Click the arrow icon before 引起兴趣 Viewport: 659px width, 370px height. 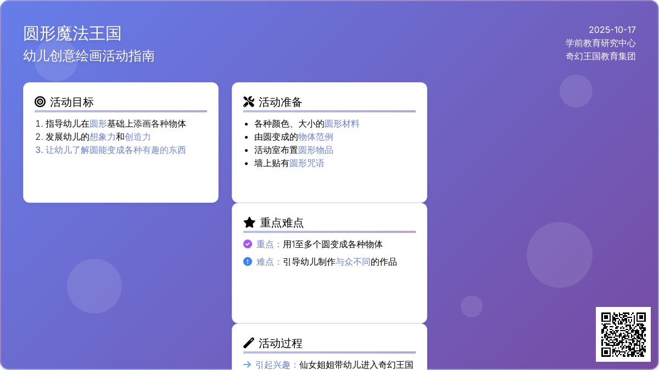pos(247,365)
